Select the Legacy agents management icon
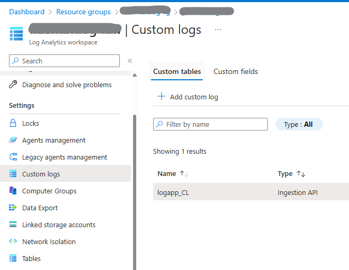The height and width of the screenshot is (270, 349). pos(13,157)
